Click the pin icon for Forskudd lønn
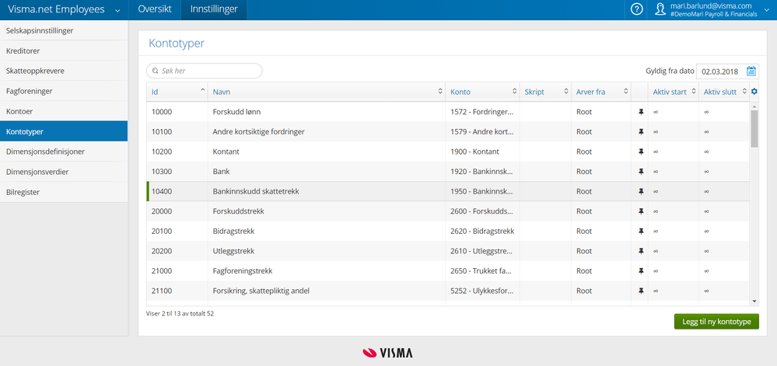Image resolution: width=777 pixels, height=366 pixels. [641, 112]
